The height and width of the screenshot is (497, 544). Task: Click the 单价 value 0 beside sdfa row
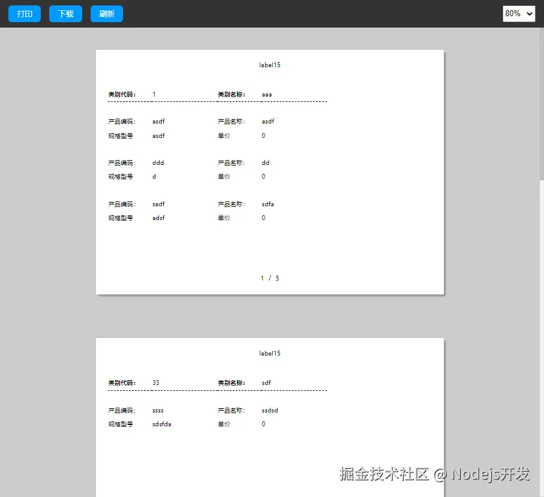click(x=263, y=218)
